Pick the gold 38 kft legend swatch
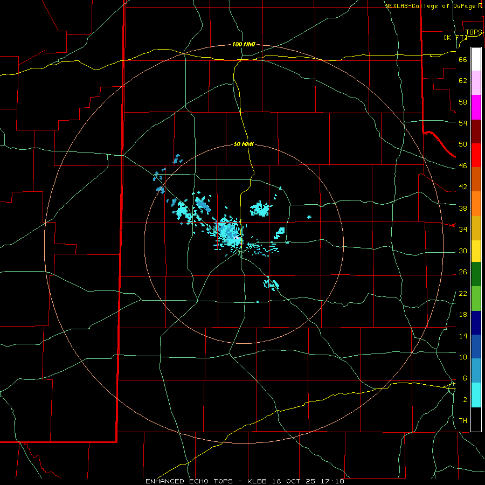Viewport: 485px width, 485px height. pos(476,228)
